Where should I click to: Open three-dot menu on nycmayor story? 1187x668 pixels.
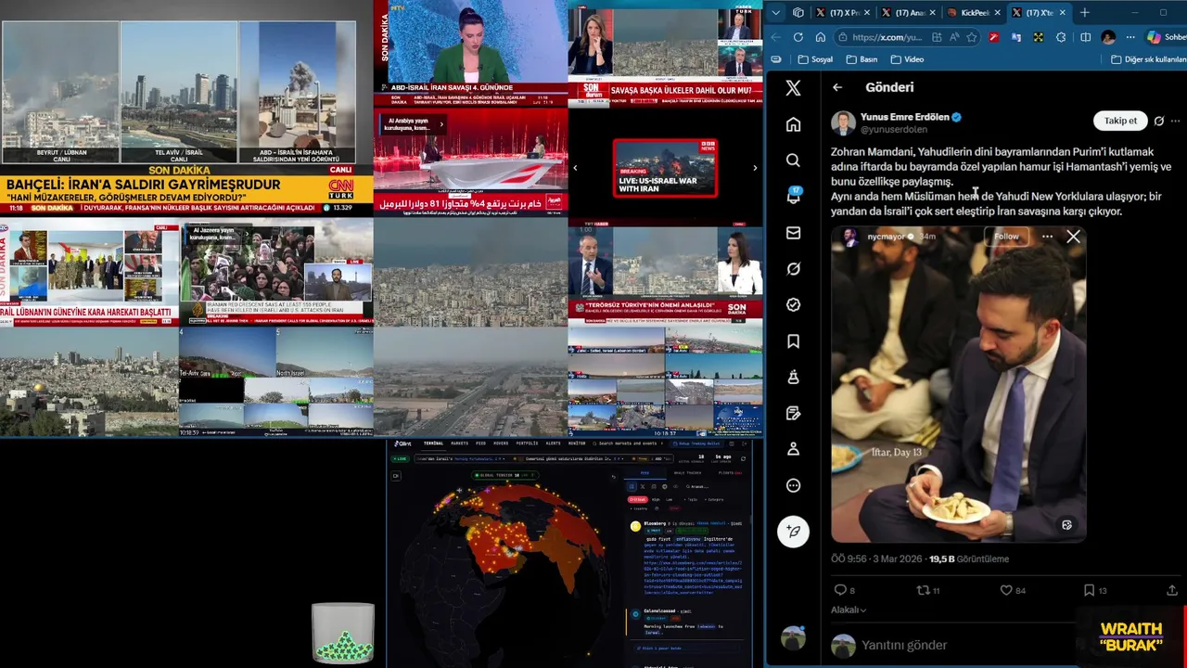click(1047, 237)
